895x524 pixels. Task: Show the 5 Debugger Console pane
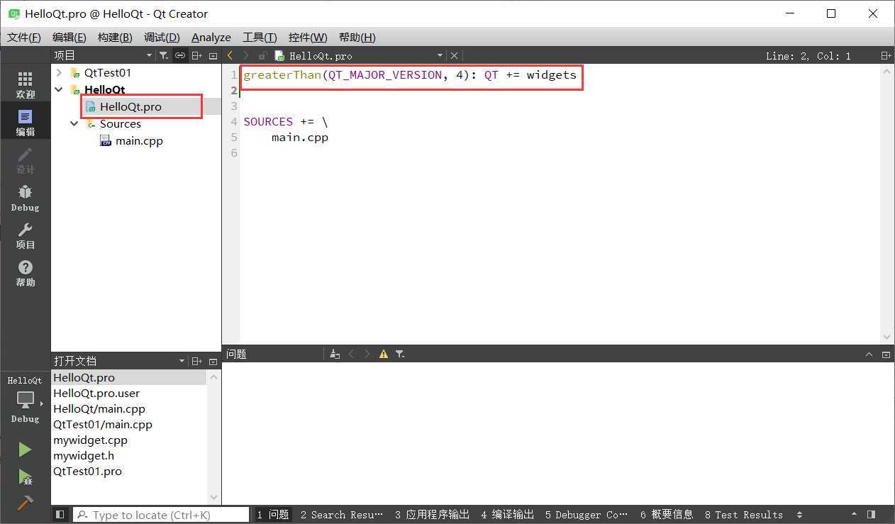click(587, 515)
